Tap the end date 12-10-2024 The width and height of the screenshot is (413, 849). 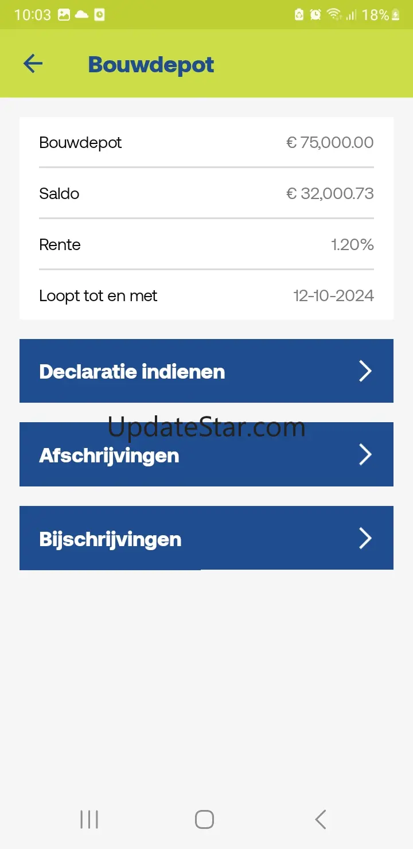click(333, 296)
